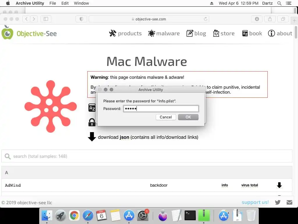Open the Safari share button
This screenshot has width=298, height=224.
[x=270, y=19]
